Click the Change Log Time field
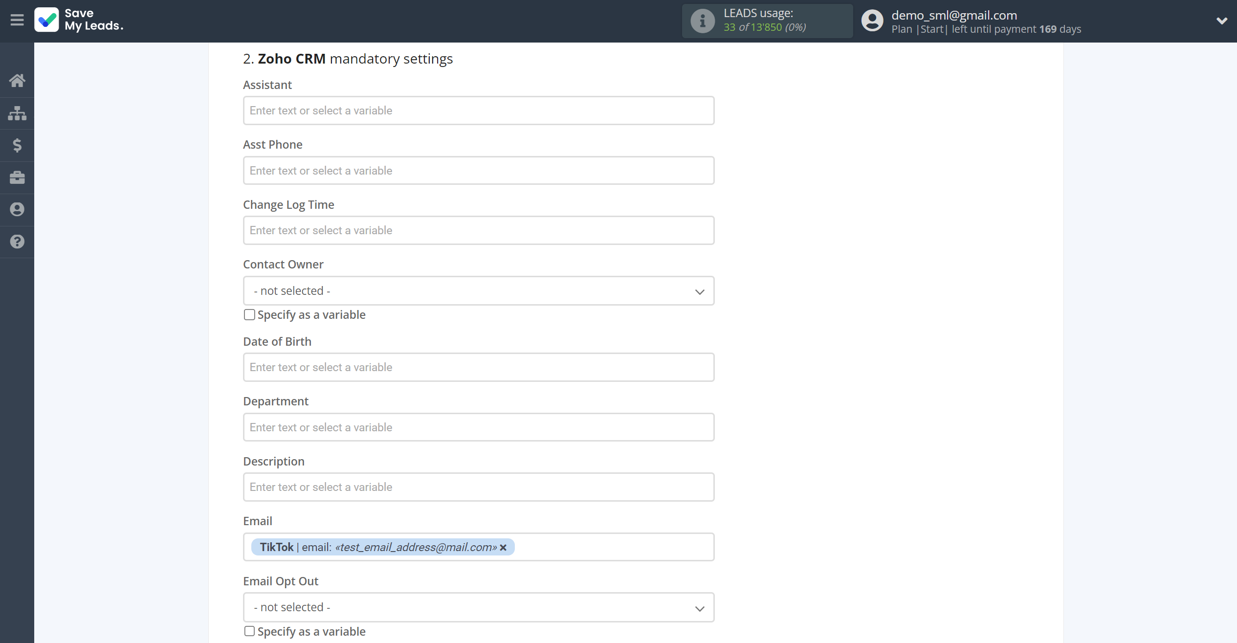 (x=479, y=230)
